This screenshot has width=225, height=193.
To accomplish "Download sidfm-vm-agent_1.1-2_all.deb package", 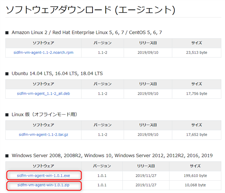I will tap(44, 93).
